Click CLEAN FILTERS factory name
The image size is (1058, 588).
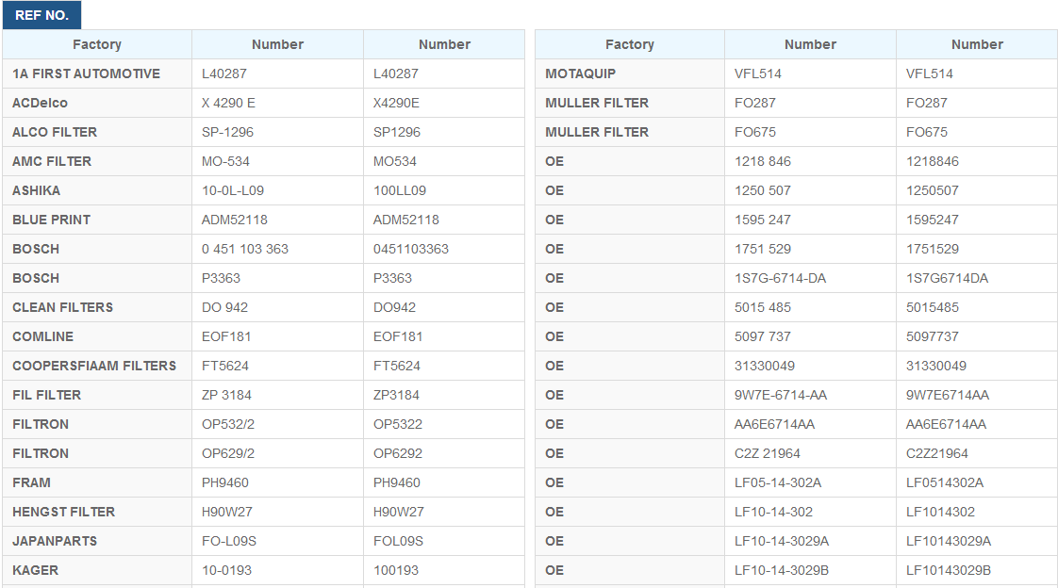(63, 307)
